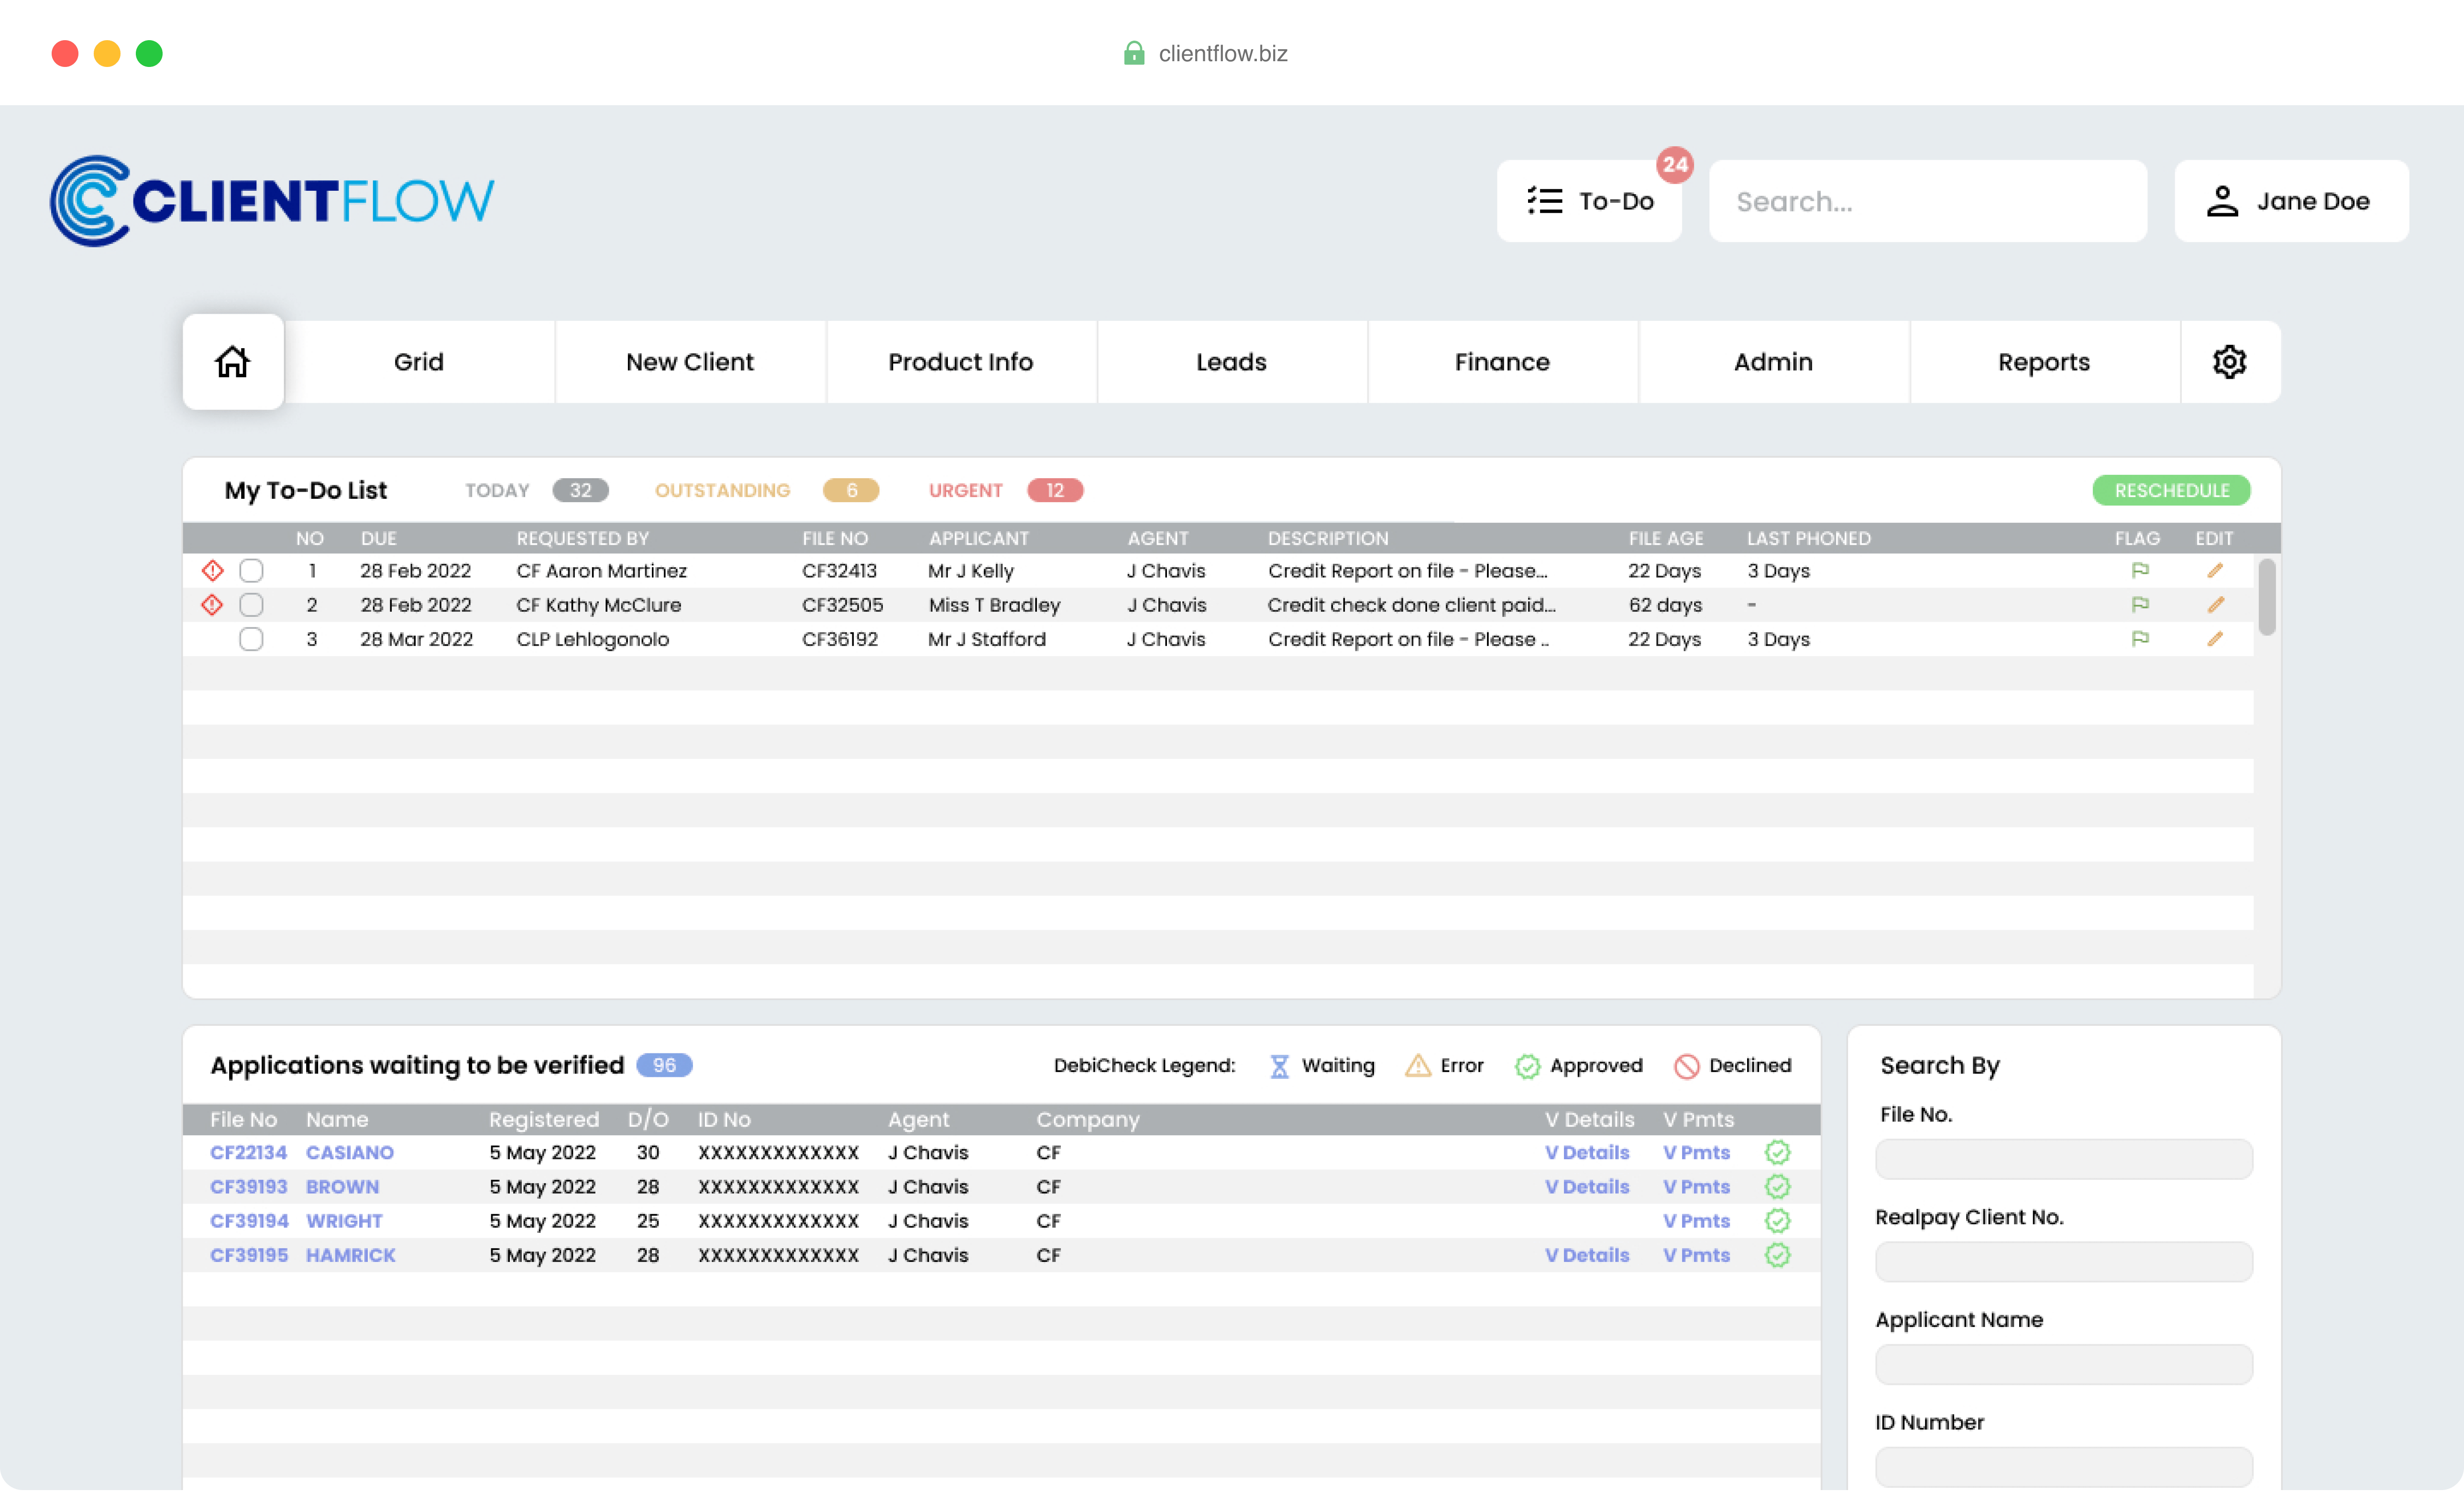Focus the File No. search field
The image size is (2464, 1492).
point(2063,1158)
